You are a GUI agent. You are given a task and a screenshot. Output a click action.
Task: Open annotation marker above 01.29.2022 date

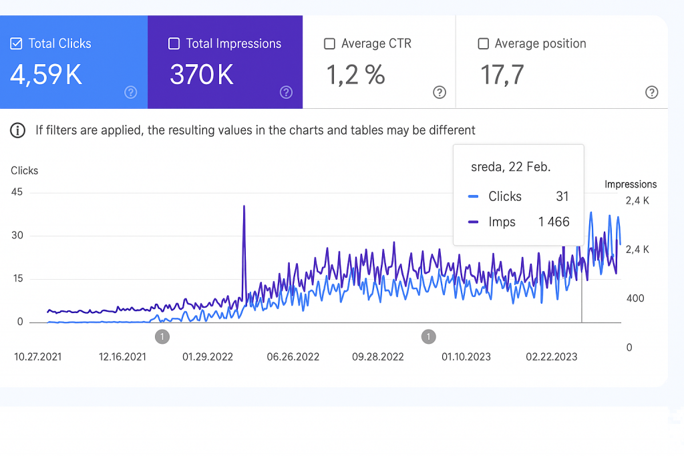(162, 336)
